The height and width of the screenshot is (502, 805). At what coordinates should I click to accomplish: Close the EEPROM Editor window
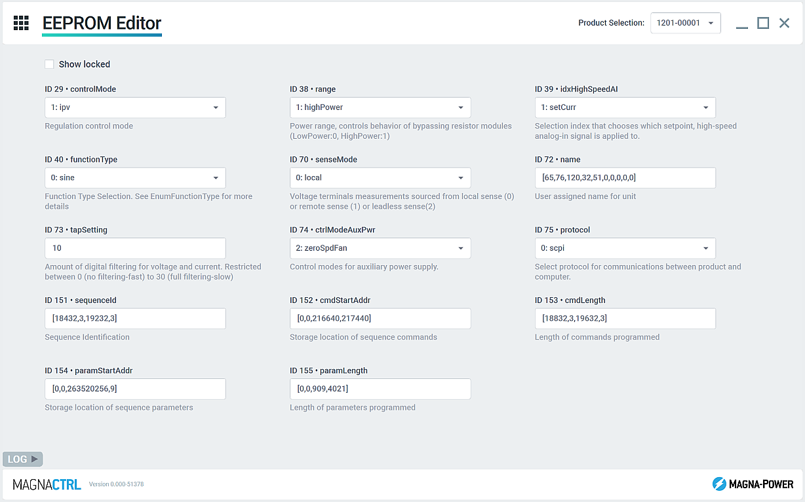(x=784, y=23)
